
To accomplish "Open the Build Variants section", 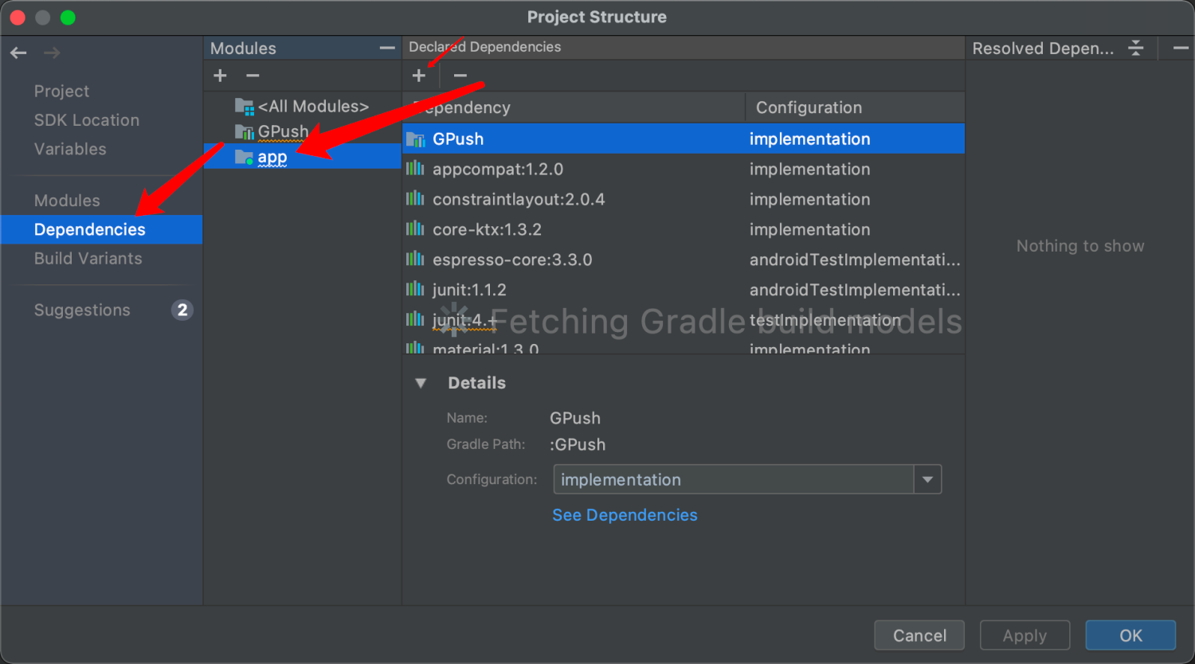I will click(88, 259).
